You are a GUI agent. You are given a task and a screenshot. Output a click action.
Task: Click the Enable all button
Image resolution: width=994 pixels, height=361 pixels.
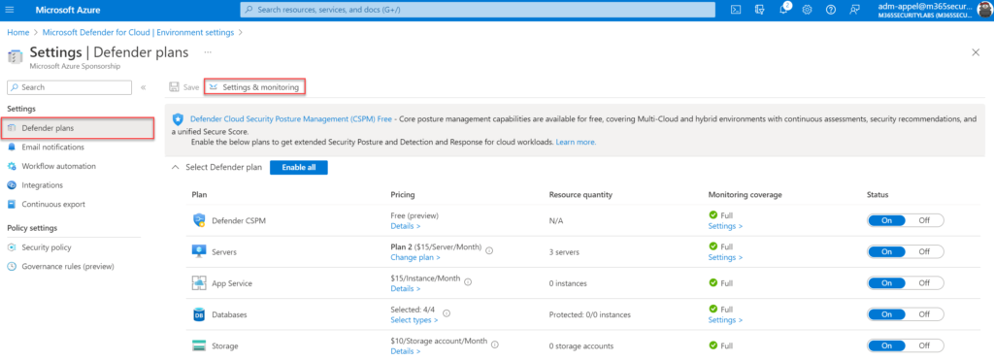[299, 168]
